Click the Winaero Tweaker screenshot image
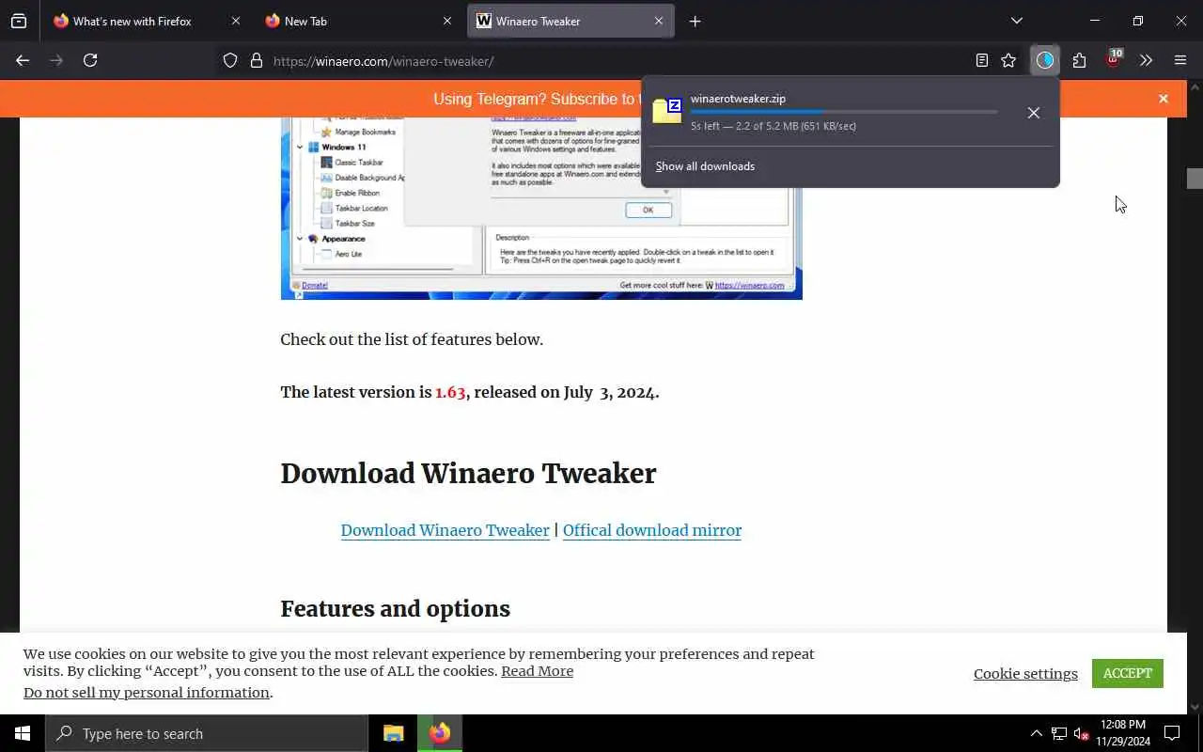Image resolution: width=1203 pixels, height=752 pixels. 541,209
